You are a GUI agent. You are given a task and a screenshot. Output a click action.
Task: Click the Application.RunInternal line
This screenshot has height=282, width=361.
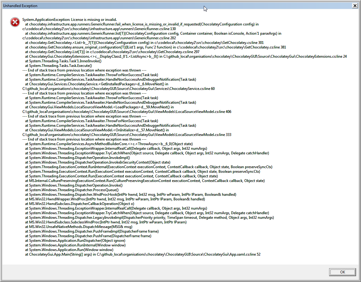coord(75,245)
